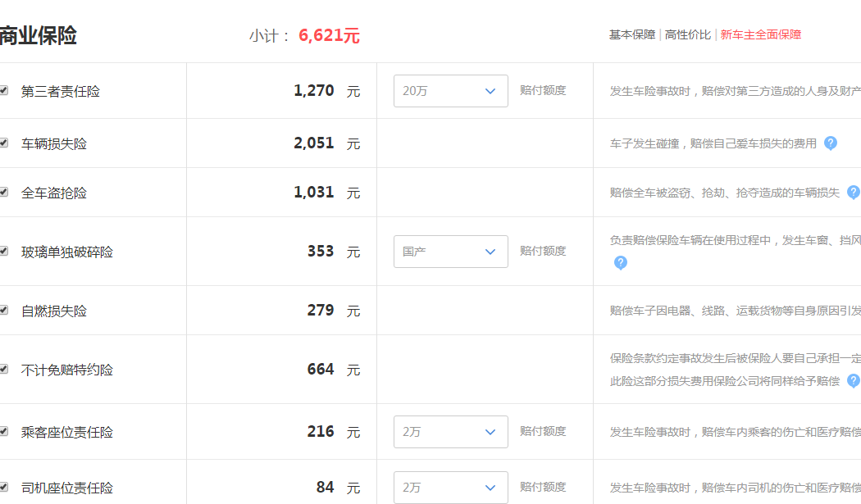Uncheck the 车辆损失险 checkbox

pyautogui.click(x=4, y=143)
